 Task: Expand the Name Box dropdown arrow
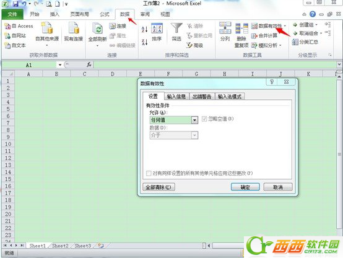pyautogui.click(x=59, y=65)
